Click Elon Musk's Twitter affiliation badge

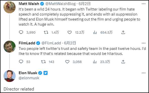tap(46, 73)
